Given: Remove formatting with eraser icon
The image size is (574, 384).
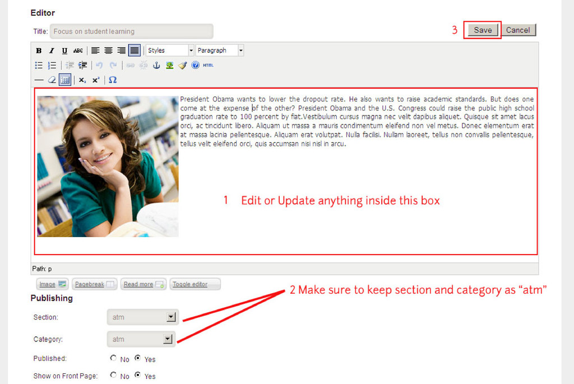Looking at the screenshot, I should click(52, 80).
